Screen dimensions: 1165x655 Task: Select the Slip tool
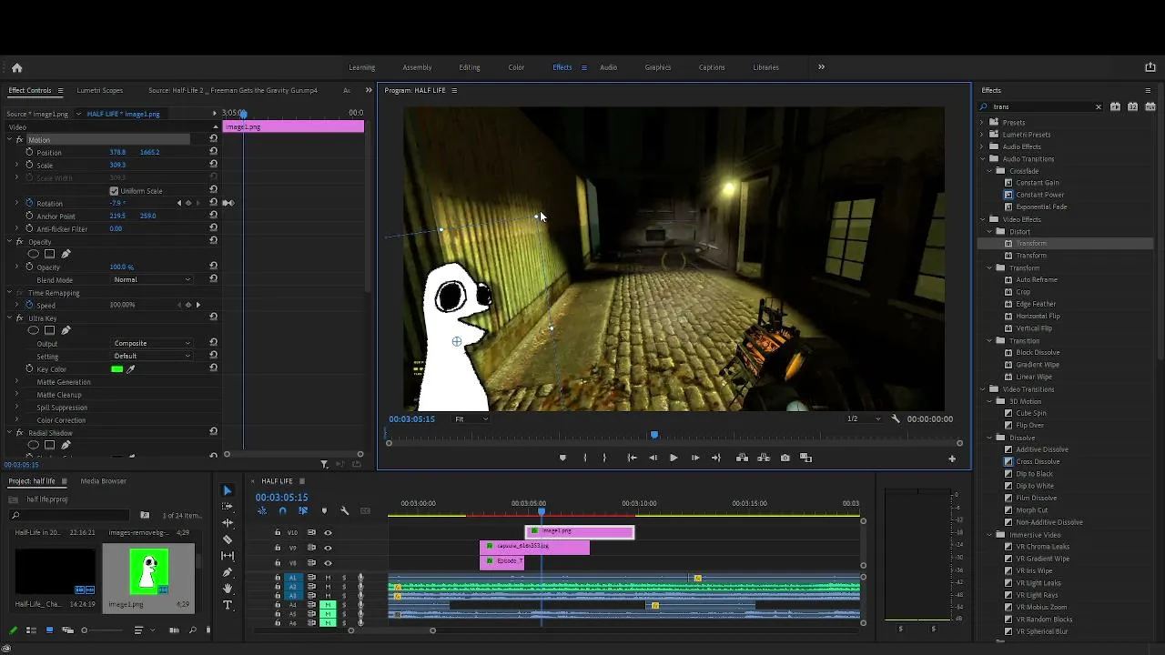pos(228,556)
